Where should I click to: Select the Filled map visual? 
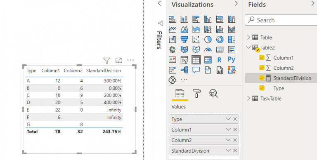(184, 49)
